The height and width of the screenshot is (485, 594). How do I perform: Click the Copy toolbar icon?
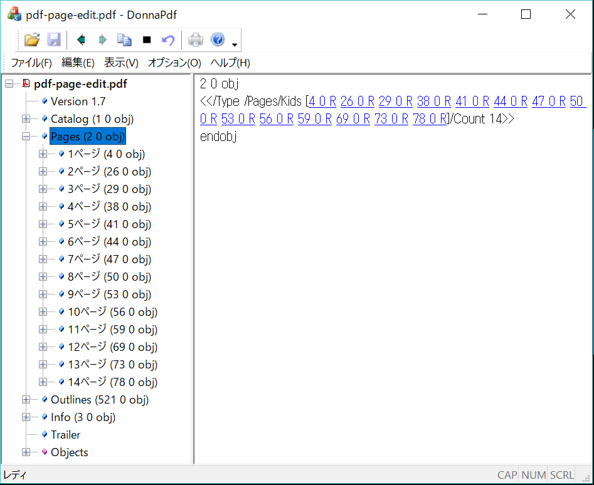[125, 40]
